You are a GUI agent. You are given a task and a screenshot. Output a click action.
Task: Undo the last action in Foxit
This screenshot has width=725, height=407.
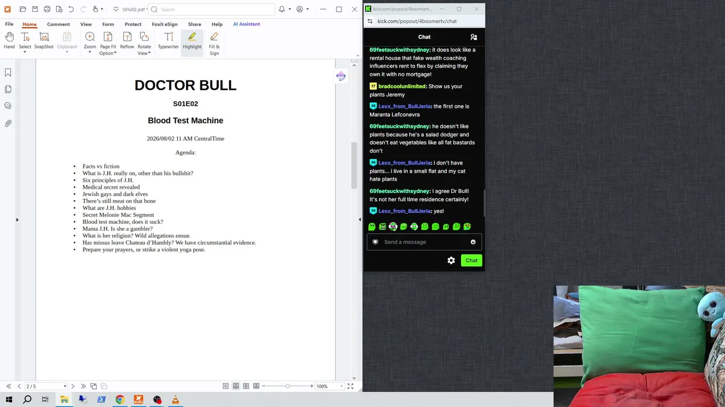click(x=71, y=9)
